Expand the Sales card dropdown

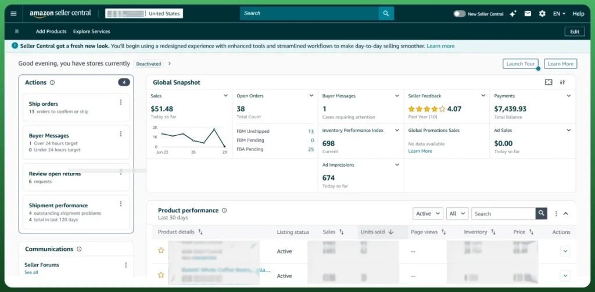click(225, 96)
